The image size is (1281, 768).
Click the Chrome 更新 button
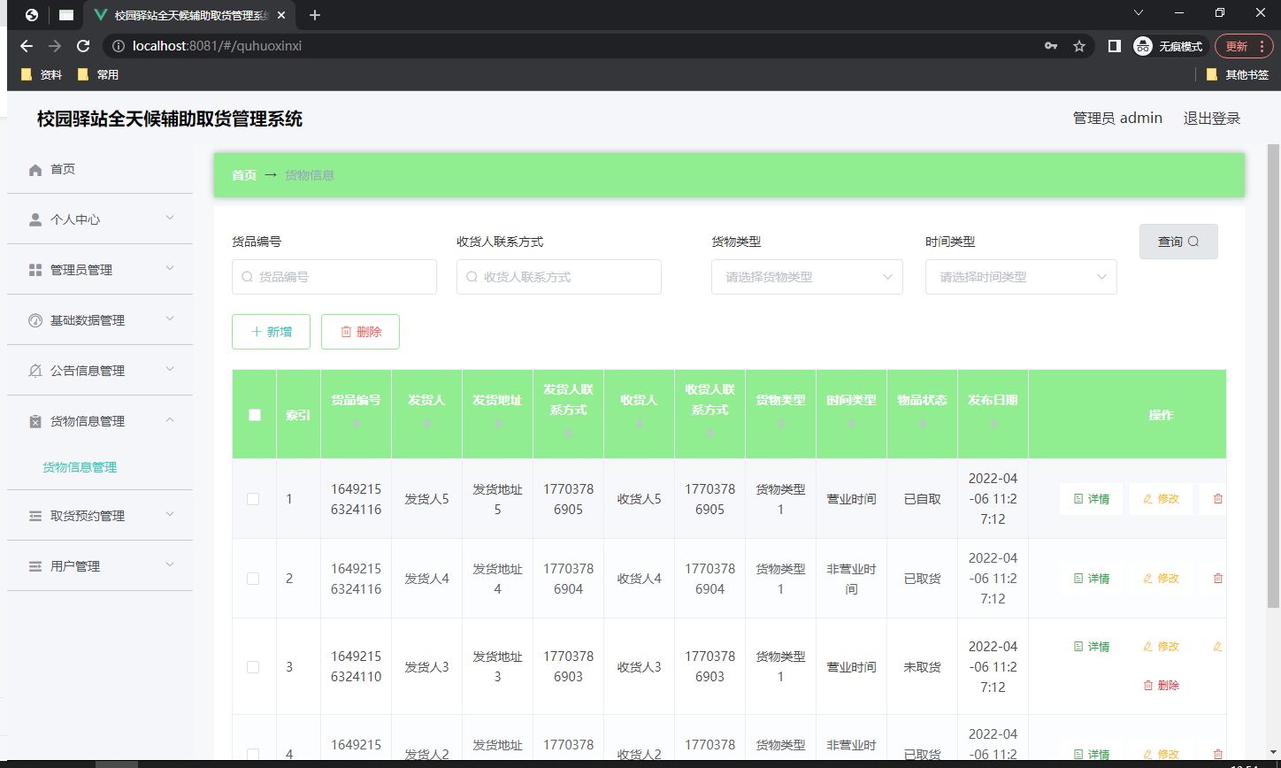click(1244, 46)
